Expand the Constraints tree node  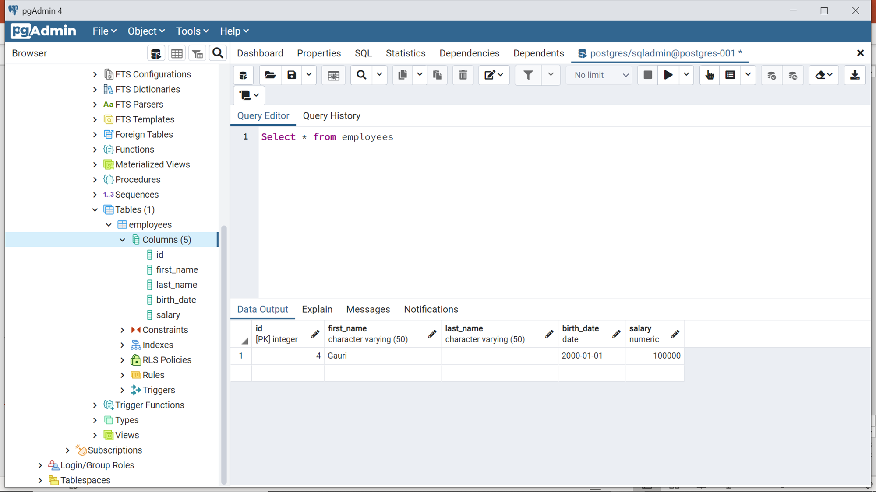[x=123, y=330]
